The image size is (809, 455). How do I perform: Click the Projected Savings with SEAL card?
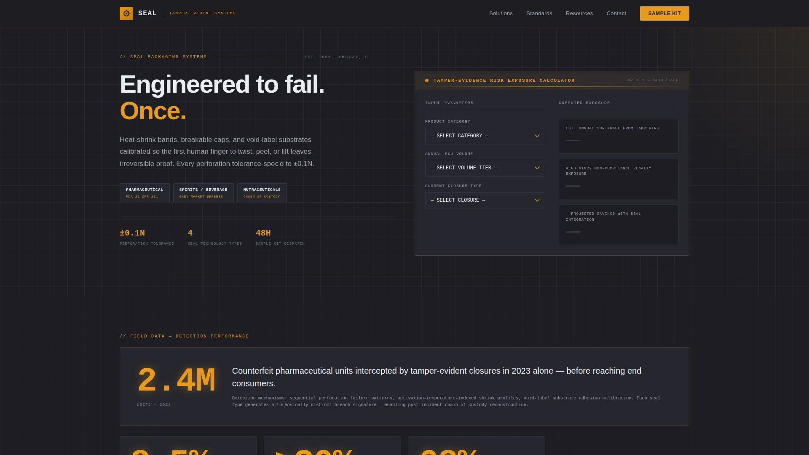(x=619, y=225)
